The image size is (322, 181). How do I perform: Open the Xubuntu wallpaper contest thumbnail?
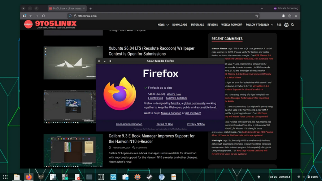click(x=73, y=62)
